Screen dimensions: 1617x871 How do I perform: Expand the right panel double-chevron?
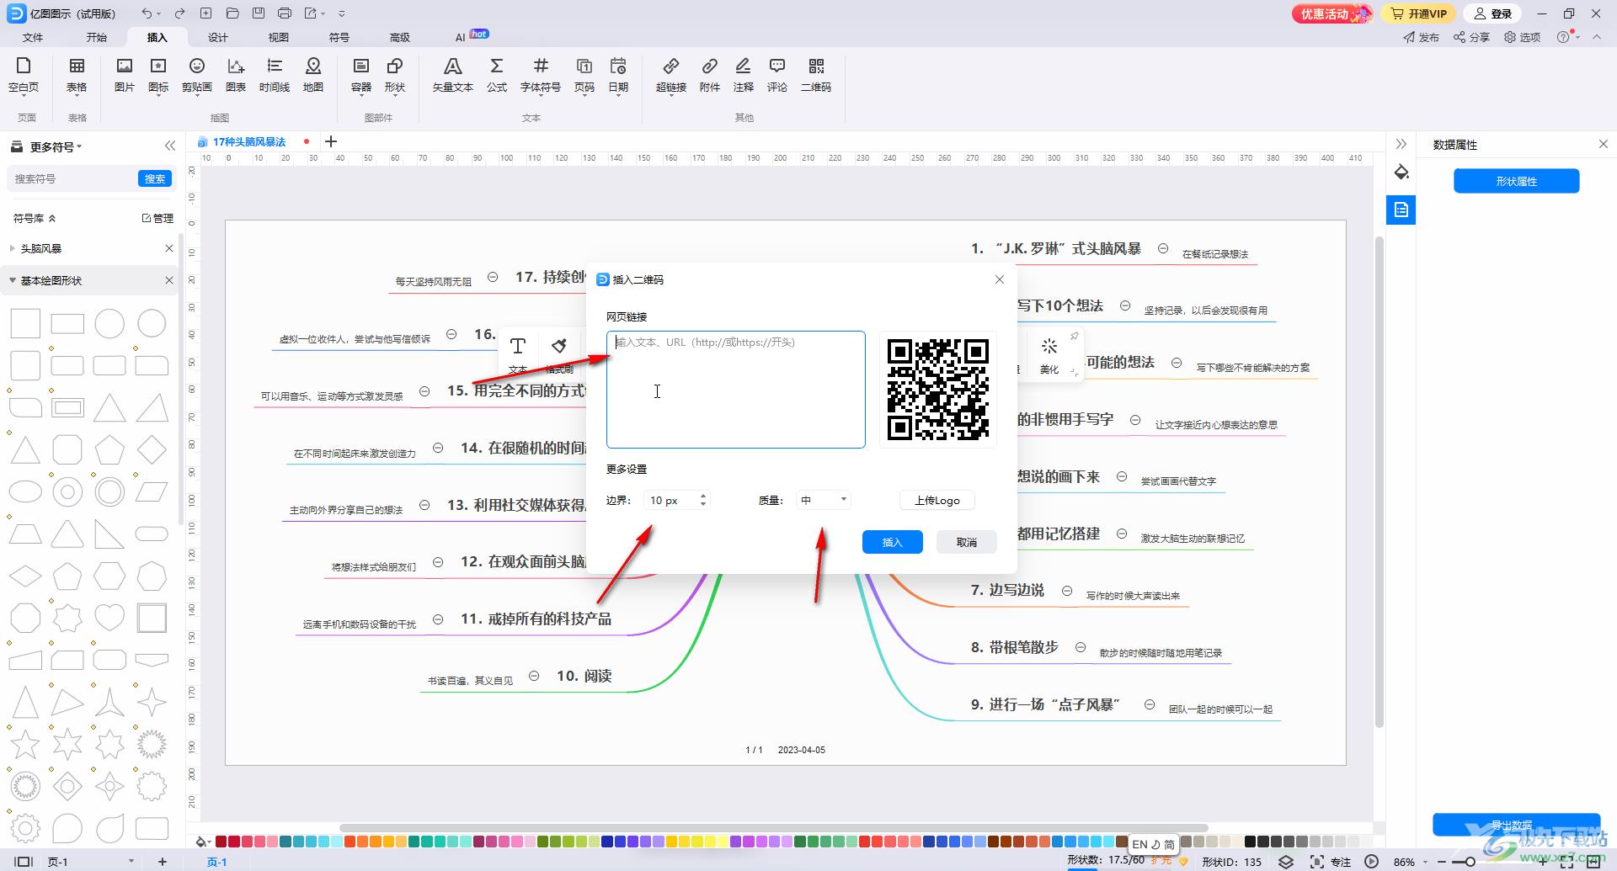click(x=1401, y=144)
